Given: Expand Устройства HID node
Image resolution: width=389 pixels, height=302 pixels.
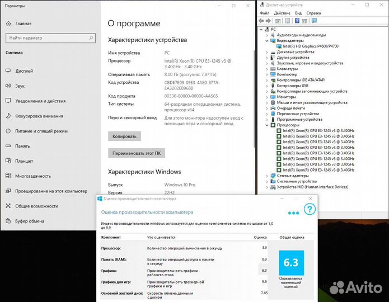Looking at the screenshot, I should [267, 187].
